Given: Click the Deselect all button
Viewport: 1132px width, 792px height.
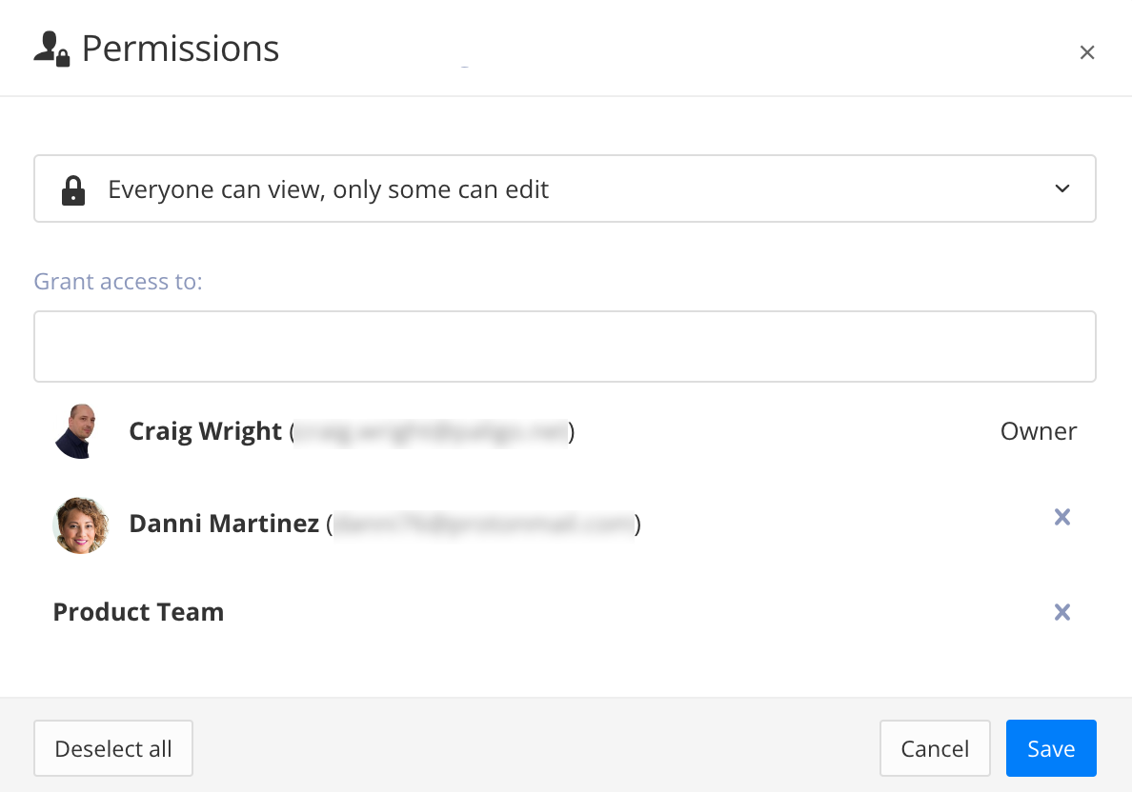Looking at the screenshot, I should [x=112, y=748].
